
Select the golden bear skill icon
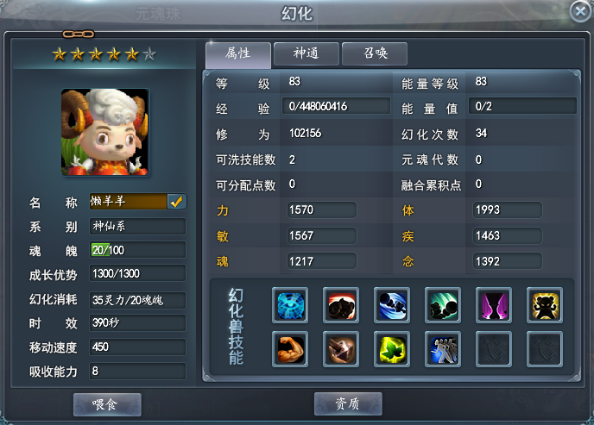pyautogui.click(x=545, y=305)
